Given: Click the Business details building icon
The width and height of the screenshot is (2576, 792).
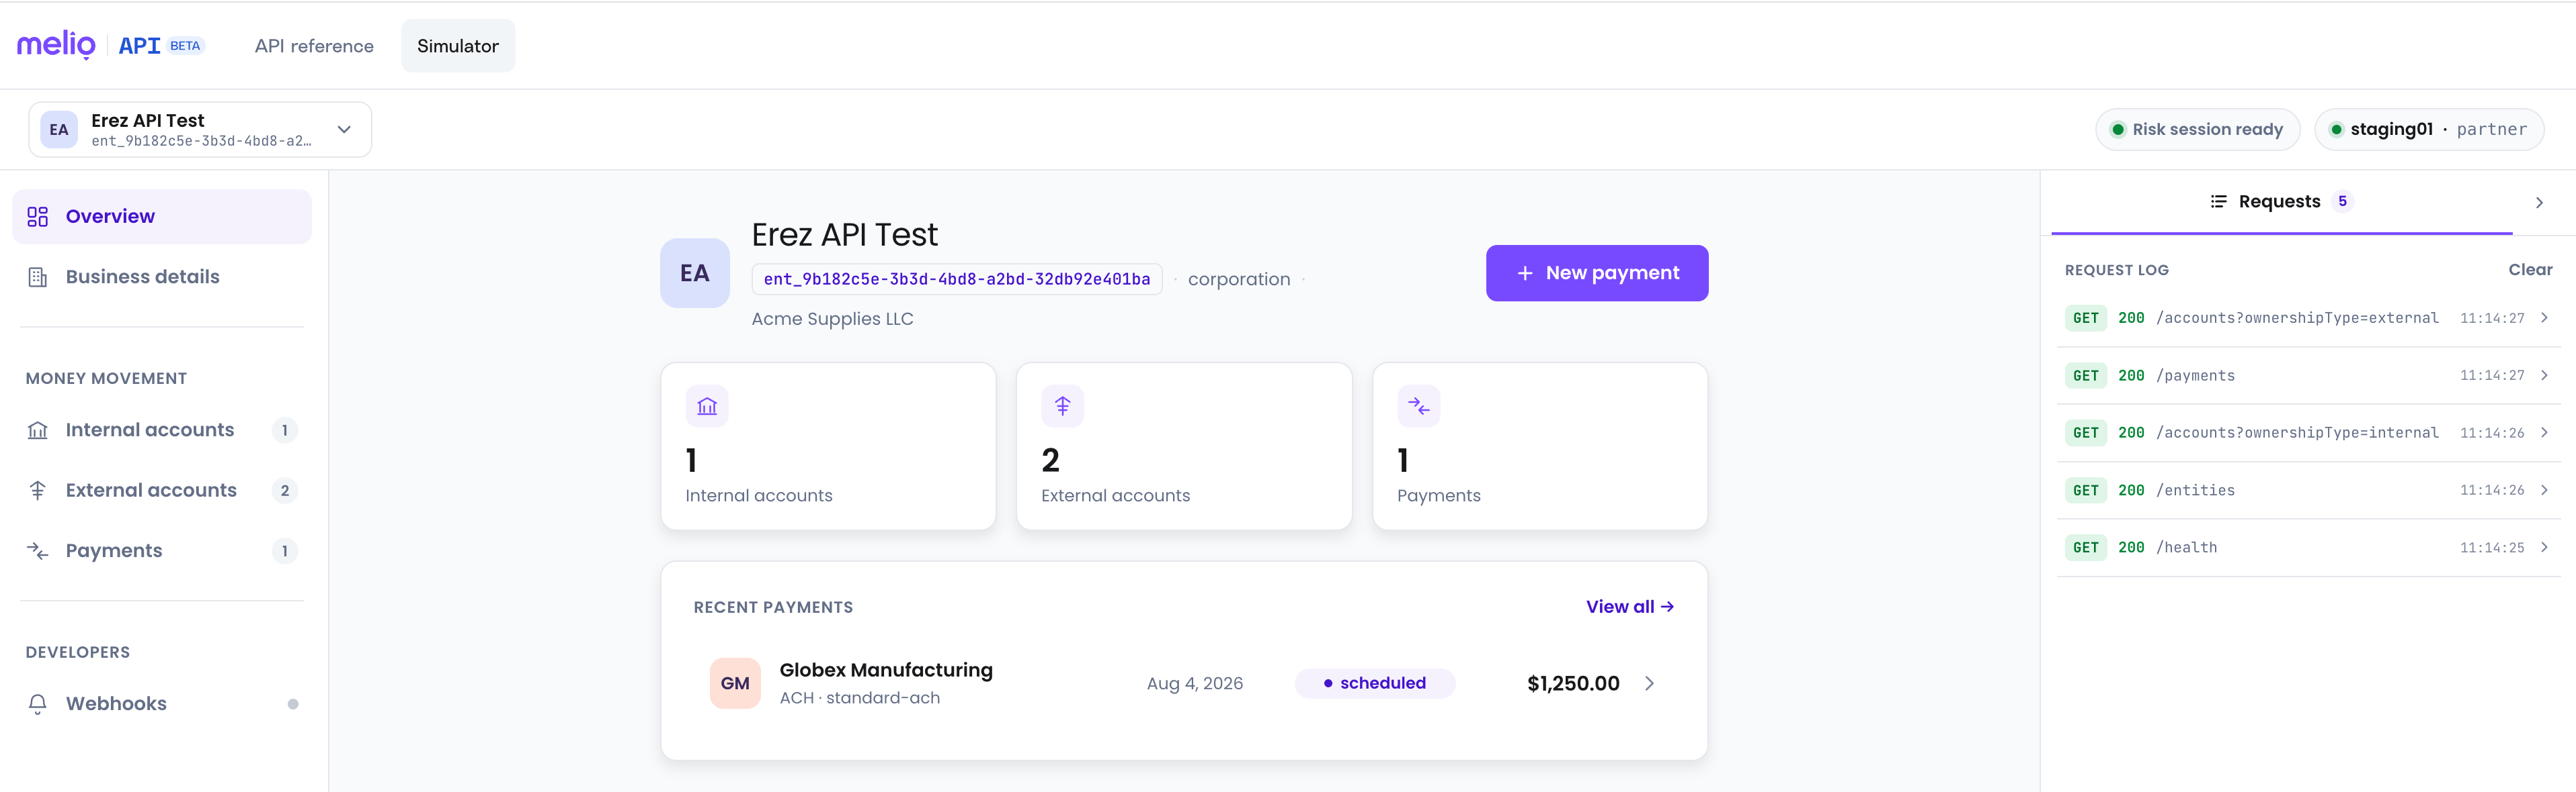Looking at the screenshot, I should click(x=38, y=277).
